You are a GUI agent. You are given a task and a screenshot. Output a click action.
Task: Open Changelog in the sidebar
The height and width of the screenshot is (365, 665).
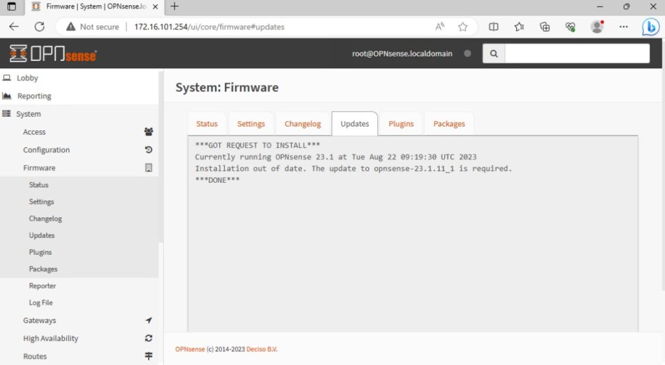(45, 218)
